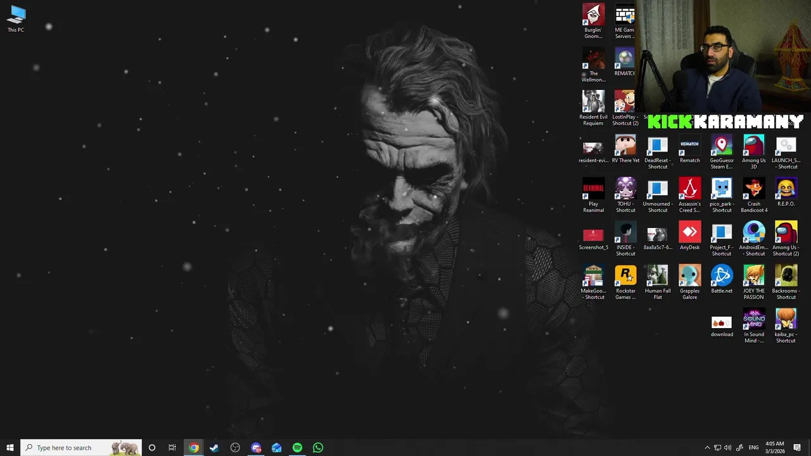Launch Among Us - Shortcut (2)

coord(786,239)
